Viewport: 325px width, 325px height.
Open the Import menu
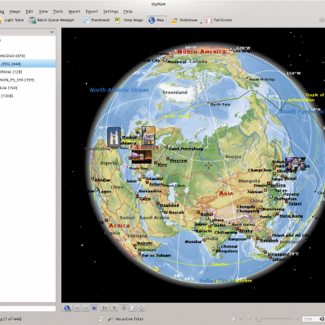click(74, 11)
